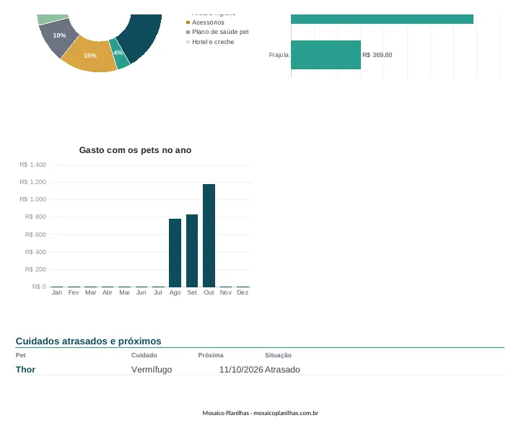Viewport: 519px width, 431px height.
Task: Select the 'Jun' month axis label
Action: (x=141, y=292)
